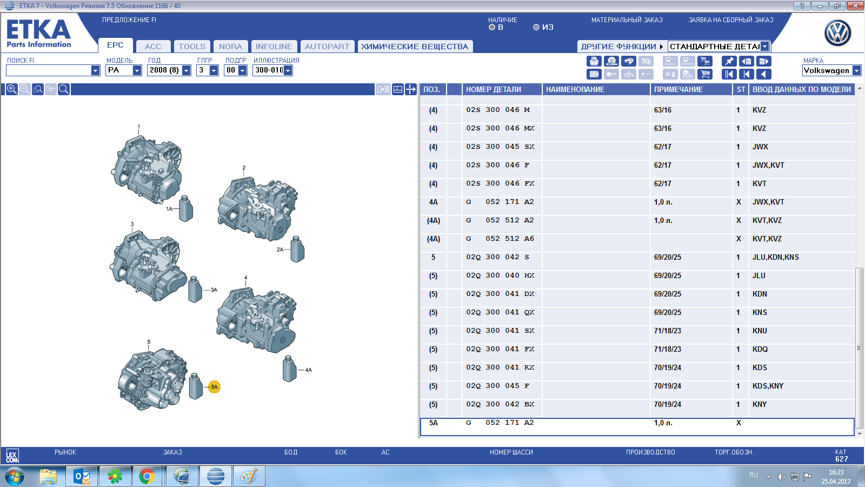865x487 pixels.
Task: Click the double-bar jump-to-first icon
Action: click(729, 74)
